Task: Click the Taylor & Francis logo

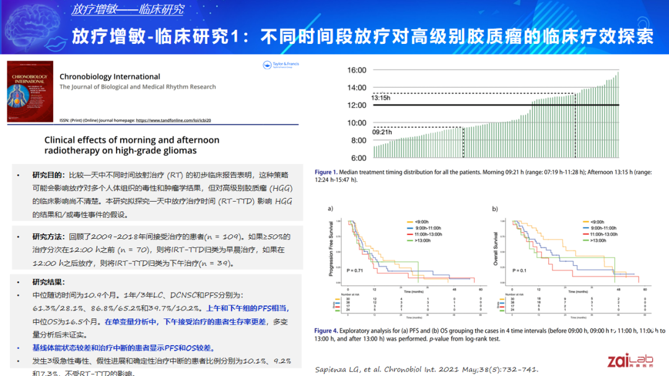Action: [281, 65]
